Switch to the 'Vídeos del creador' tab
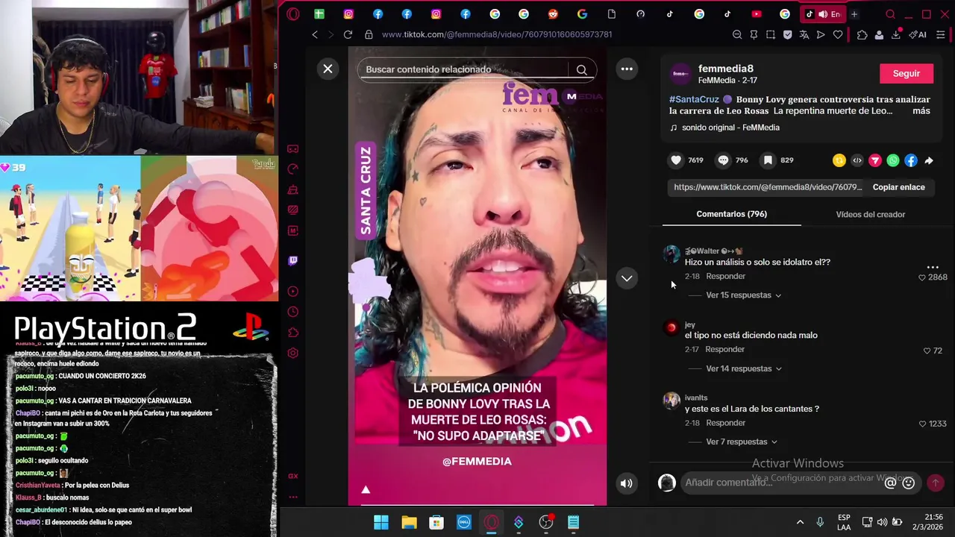 (870, 214)
